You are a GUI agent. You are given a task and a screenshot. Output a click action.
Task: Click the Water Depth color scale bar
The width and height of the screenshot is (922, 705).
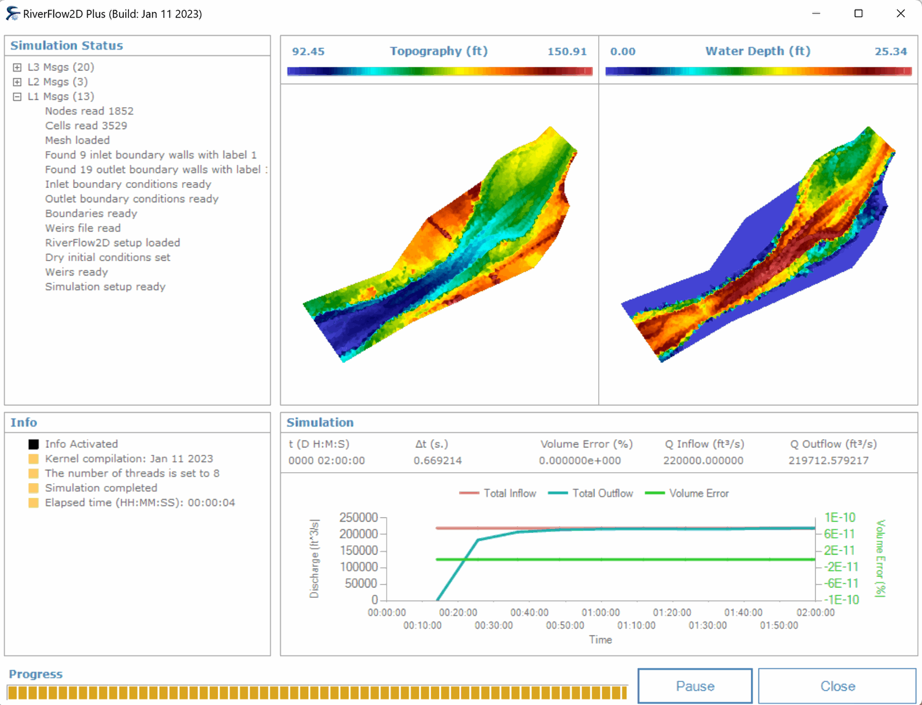[758, 71]
